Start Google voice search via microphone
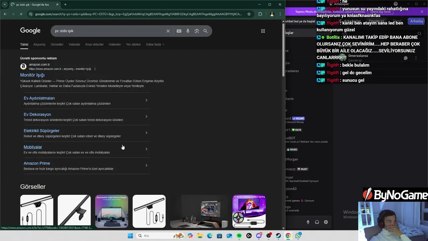 click(188, 31)
